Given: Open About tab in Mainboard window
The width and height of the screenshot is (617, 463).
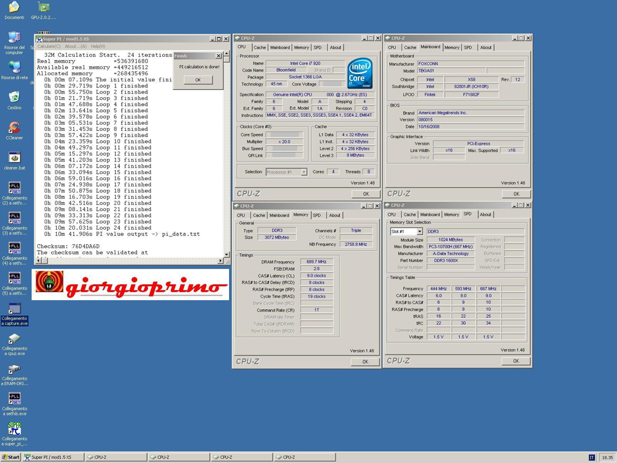Looking at the screenshot, I should 486,48.
